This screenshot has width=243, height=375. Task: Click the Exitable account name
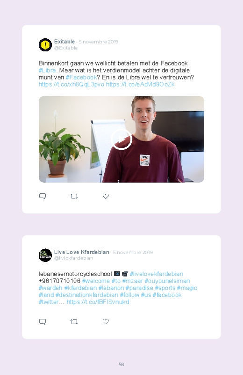coord(64,42)
